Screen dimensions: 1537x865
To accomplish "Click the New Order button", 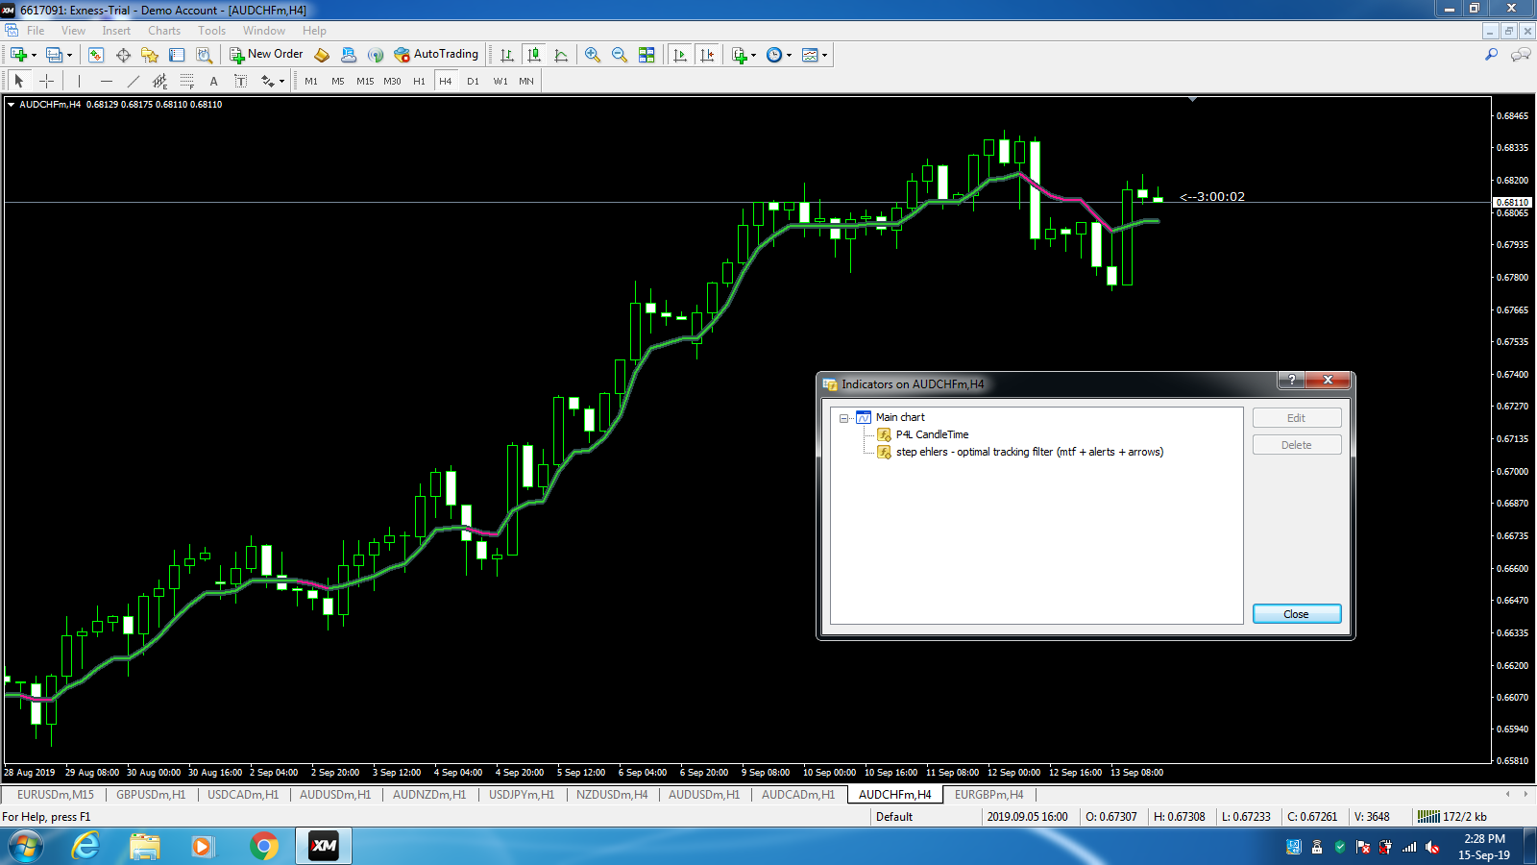I will 266,55.
